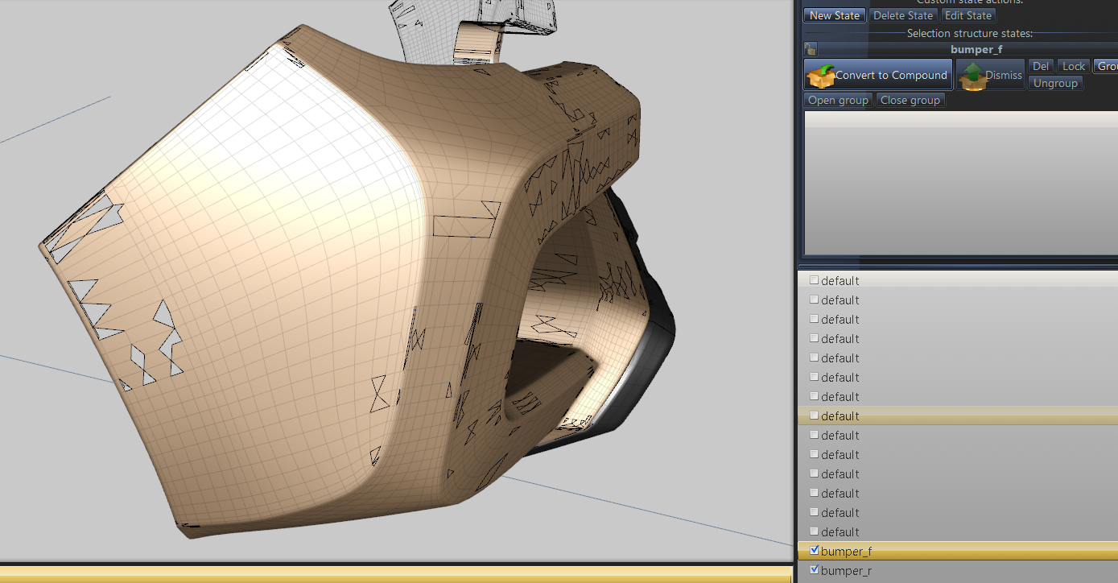
Task: Collapse using the Close group button
Action: click(x=910, y=100)
